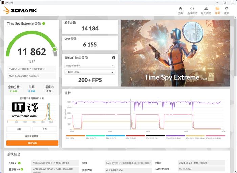Open the Home (主页) tab
237x173 pixels.
180,10
